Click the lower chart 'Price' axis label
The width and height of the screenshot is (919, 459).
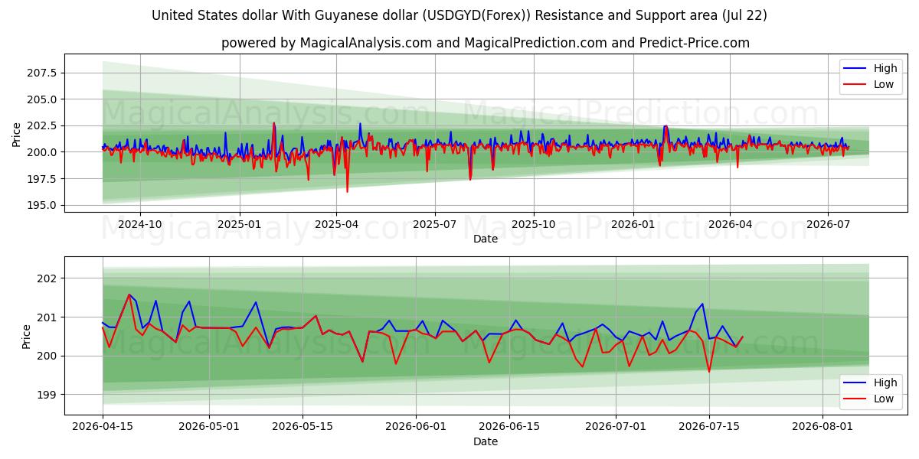tap(27, 335)
